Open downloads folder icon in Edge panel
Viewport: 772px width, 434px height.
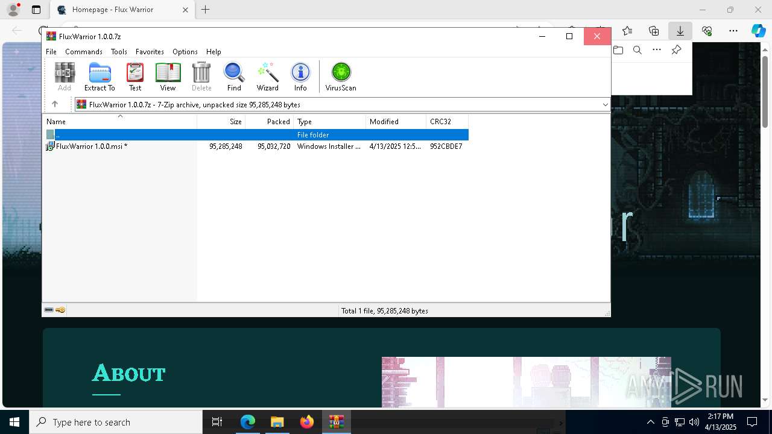pyautogui.click(x=618, y=50)
